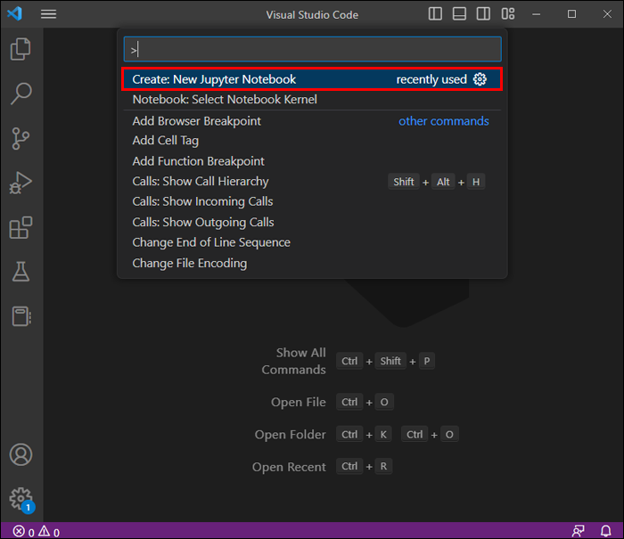Open the Customize Layout button
624x539 pixels.
(x=508, y=14)
